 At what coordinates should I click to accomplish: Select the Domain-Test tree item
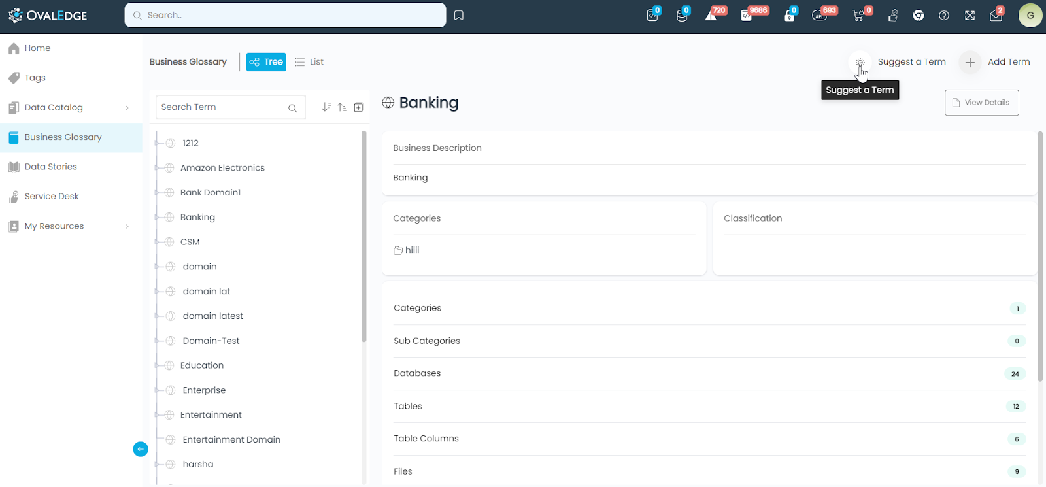point(211,341)
